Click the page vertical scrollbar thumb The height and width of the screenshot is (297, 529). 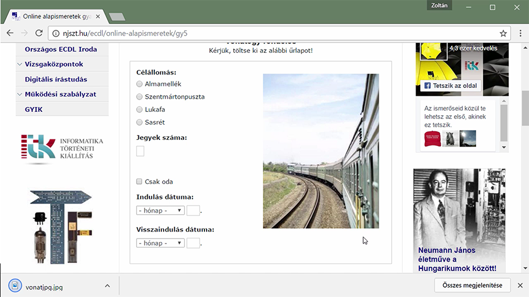coord(525,108)
